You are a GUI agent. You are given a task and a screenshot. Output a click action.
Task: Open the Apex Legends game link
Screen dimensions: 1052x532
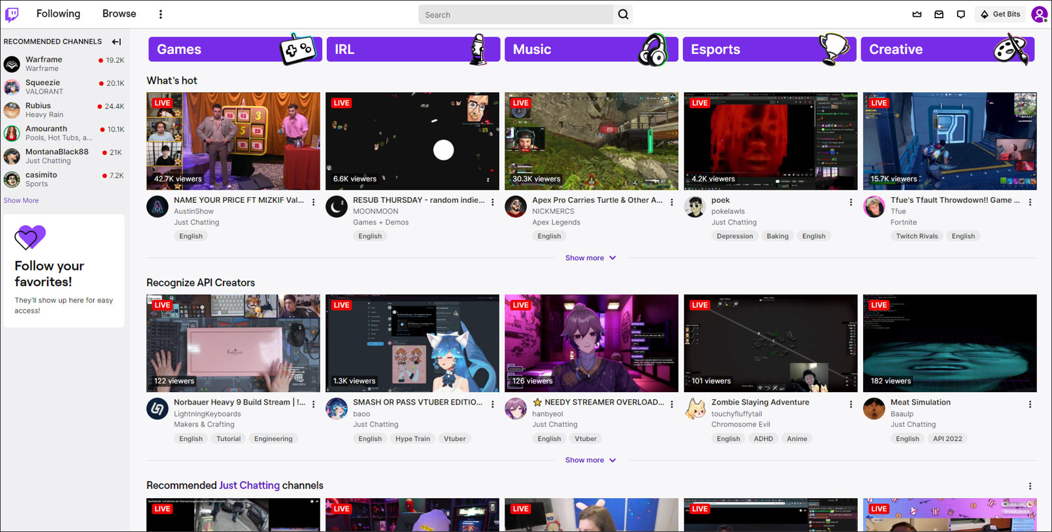coord(556,222)
